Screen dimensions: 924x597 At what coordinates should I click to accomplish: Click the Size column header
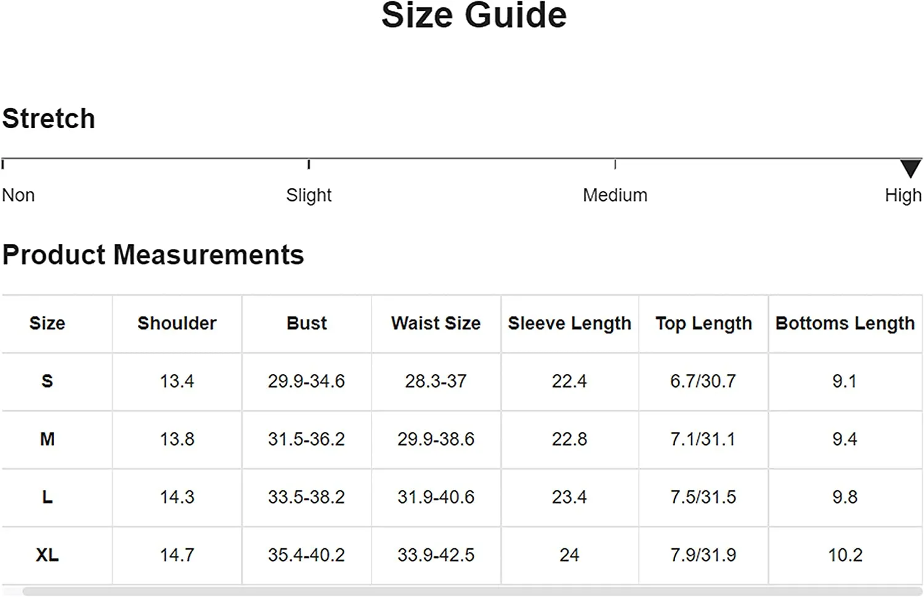pyautogui.click(x=47, y=323)
